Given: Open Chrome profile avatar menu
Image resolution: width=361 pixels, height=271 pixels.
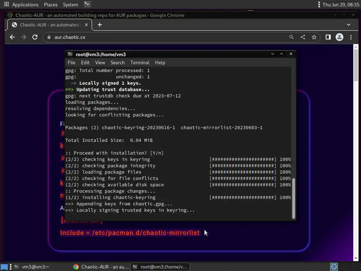Looking at the screenshot, I should click(x=339, y=37).
